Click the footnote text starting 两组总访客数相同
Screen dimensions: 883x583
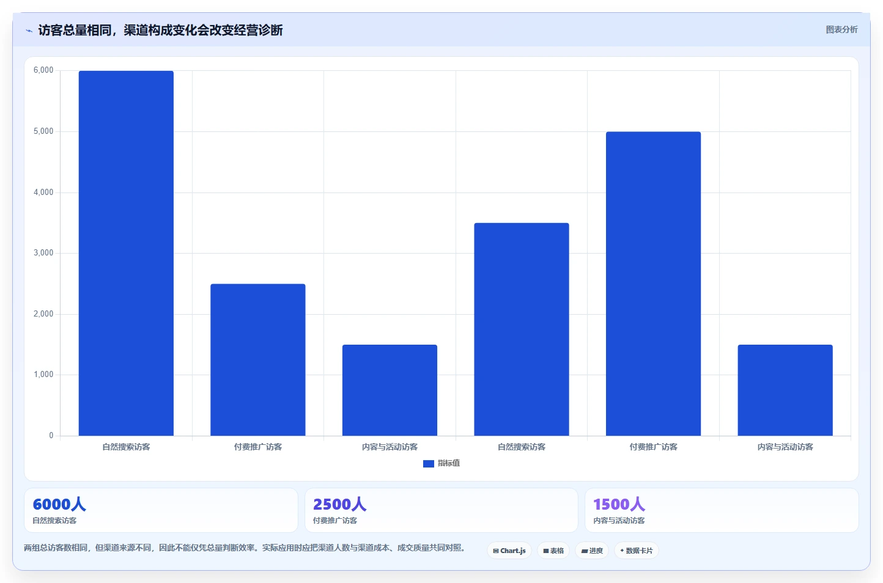[246, 548]
